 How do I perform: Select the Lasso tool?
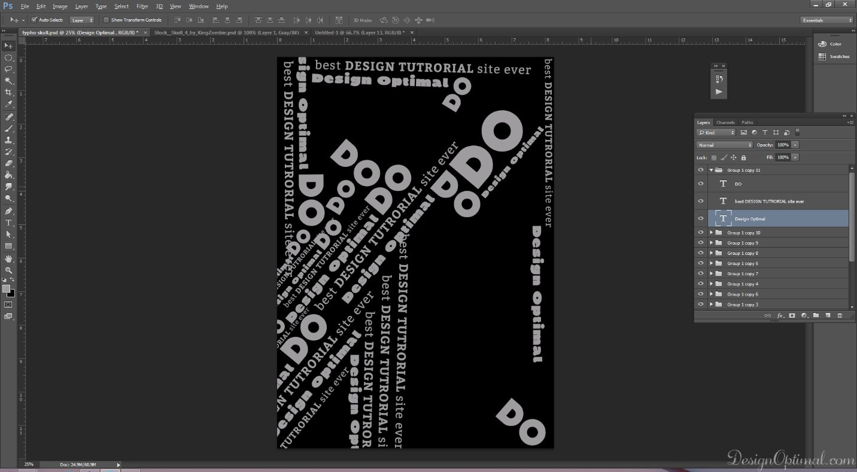click(x=8, y=69)
